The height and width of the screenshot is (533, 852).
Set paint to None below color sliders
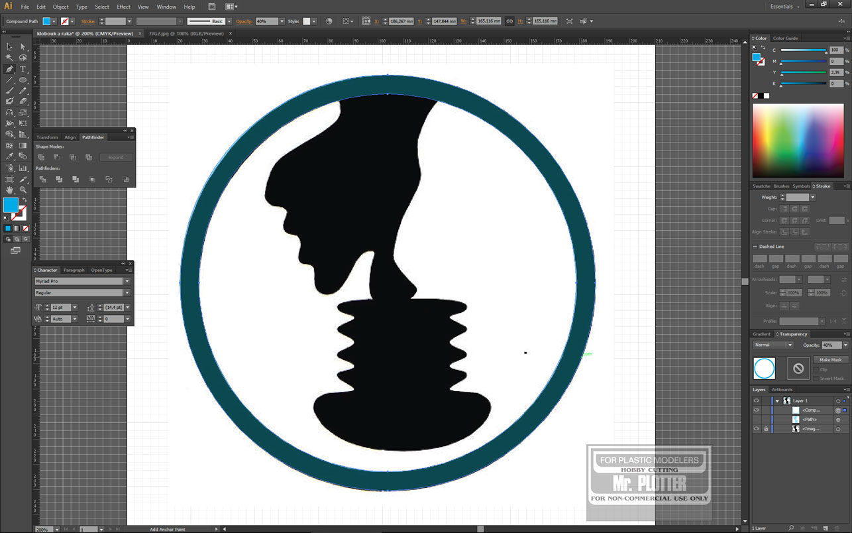click(755, 96)
